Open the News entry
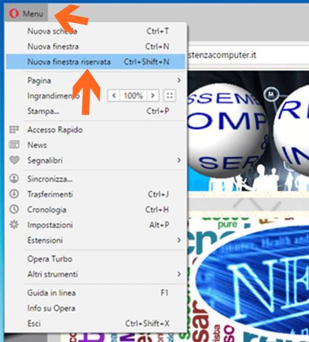The width and height of the screenshot is (309, 342). click(95, 145)
